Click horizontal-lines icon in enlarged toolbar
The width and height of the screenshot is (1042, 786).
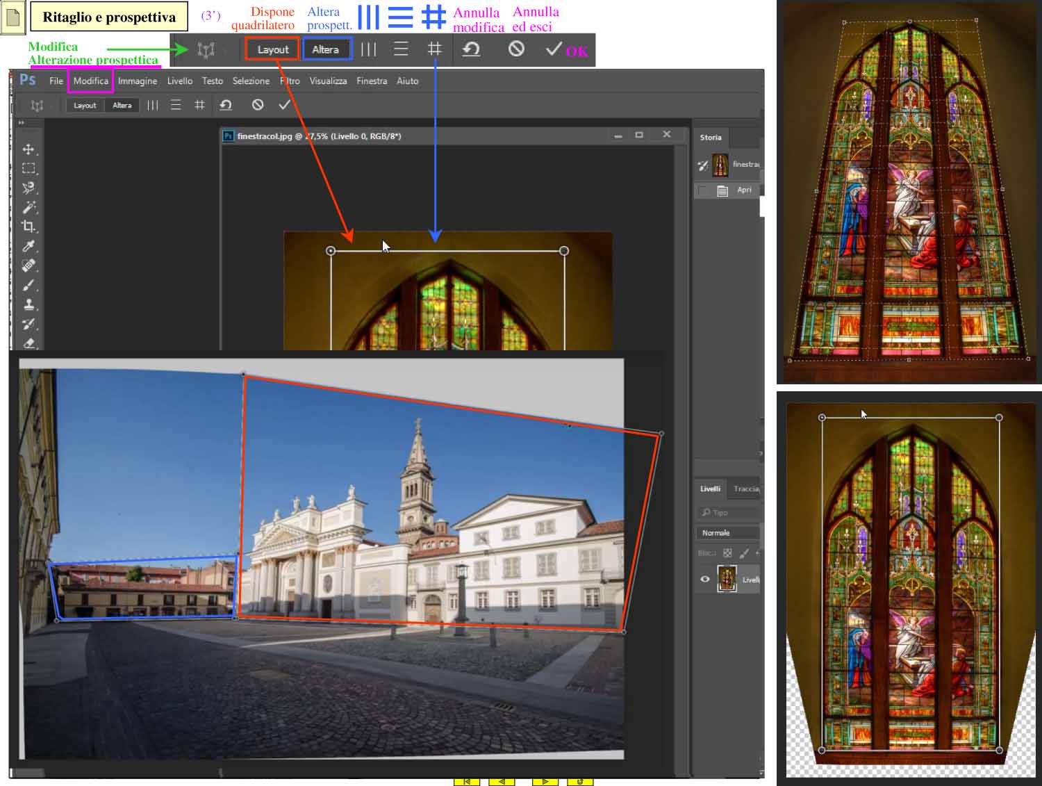pos(401,49)
